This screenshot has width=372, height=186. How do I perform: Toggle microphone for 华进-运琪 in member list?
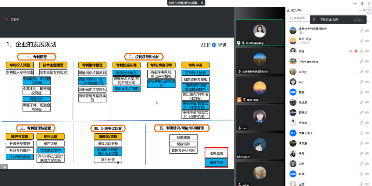pos(361,41)
